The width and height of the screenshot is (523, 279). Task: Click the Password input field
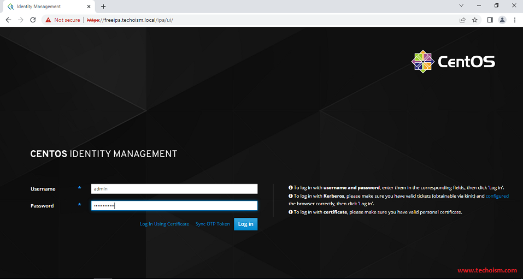click(174, 206)
